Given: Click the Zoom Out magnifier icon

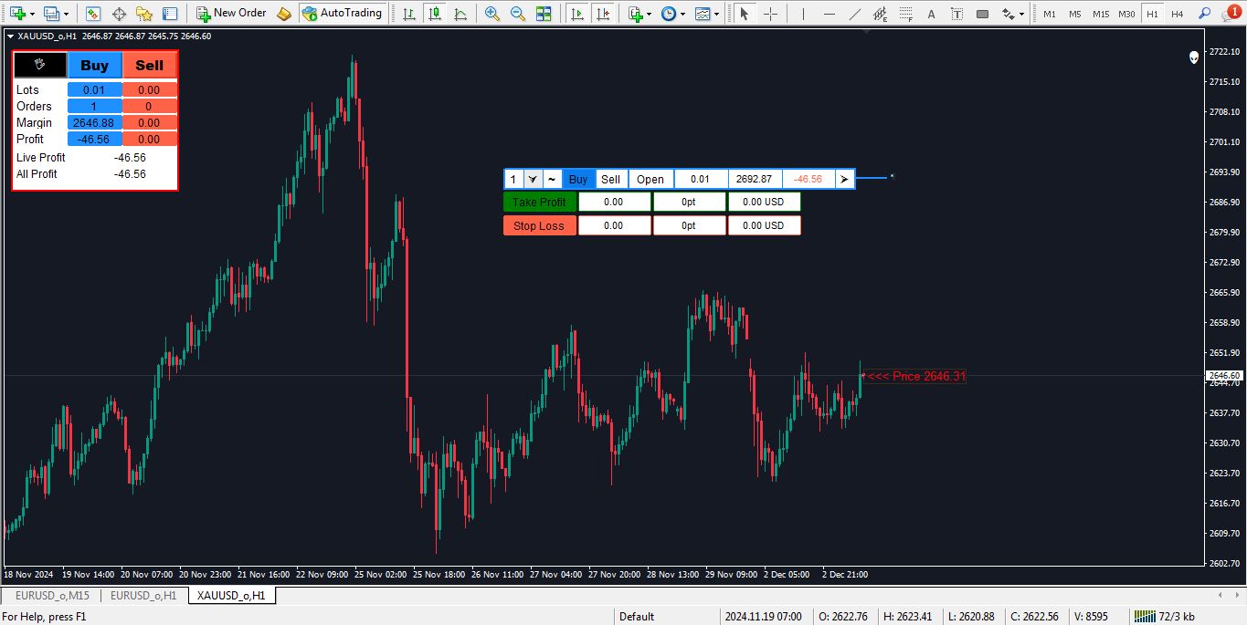Looking at the screenshot, I should pyautogui.click(x=518, y=14).
